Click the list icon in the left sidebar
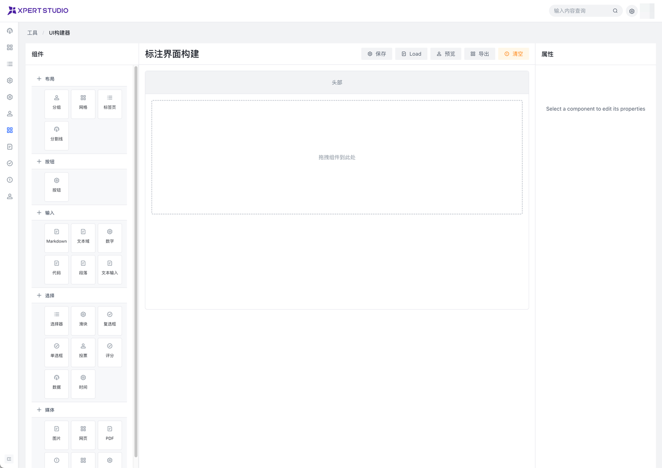This screenshot has width=662, height=468. pyautogui.click(x=9, y=64)
